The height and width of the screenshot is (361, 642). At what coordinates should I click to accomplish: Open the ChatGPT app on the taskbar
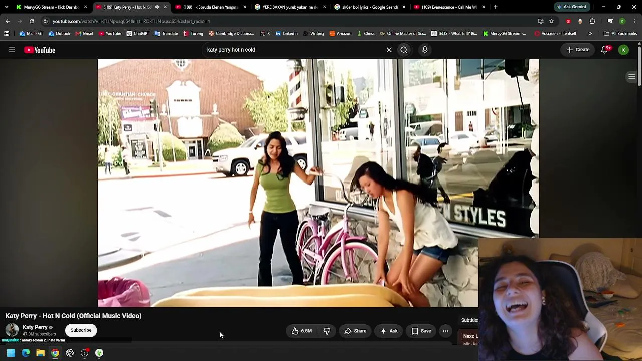pos(70,353)
